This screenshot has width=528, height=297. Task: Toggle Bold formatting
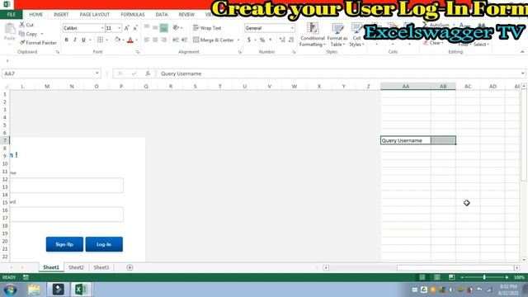click(66, 40)
